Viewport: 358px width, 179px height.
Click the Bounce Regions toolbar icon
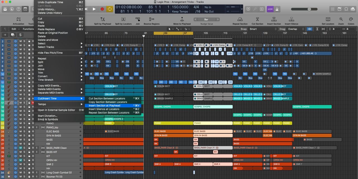tap(152, 19)
